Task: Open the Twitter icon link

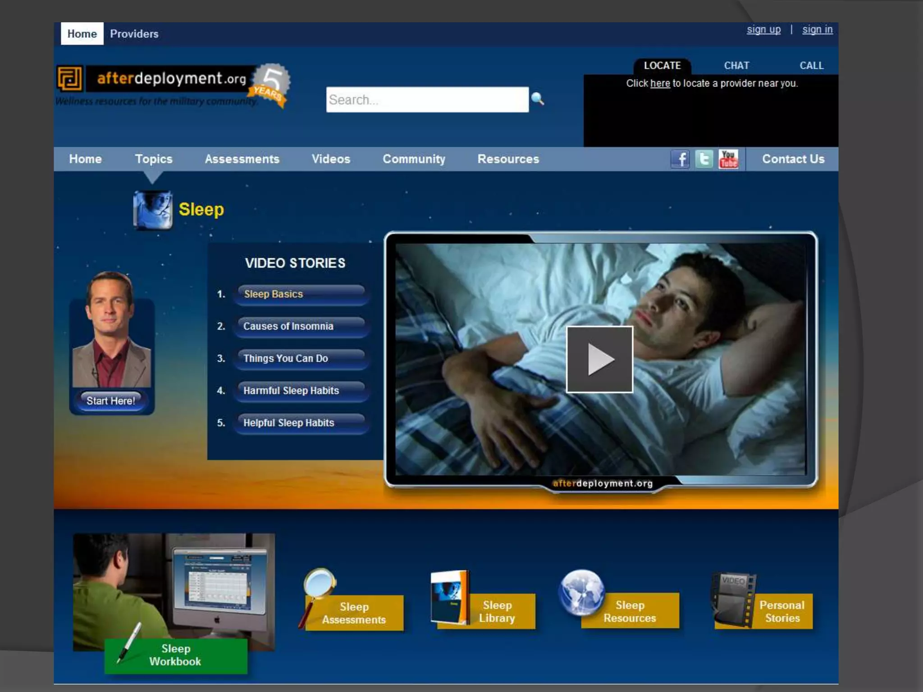Action: [x=704, y=159]
